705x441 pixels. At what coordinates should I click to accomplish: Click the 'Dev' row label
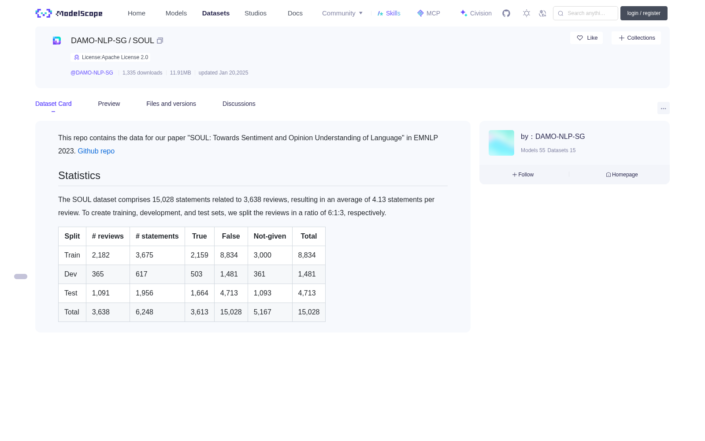click(72, 274)
